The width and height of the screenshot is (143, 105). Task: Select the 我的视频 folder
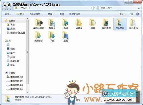[106, 24]
